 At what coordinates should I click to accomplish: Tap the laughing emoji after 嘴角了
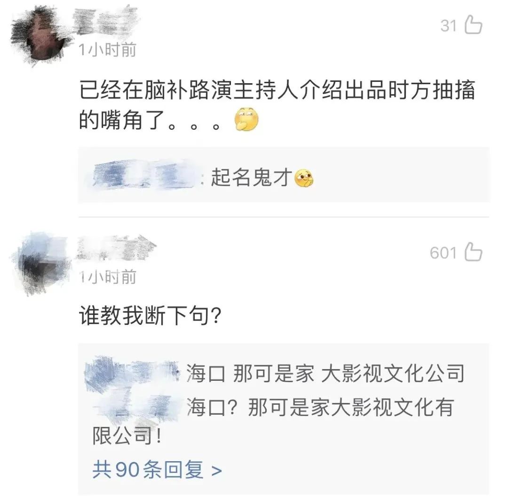(x=246, y=119)
